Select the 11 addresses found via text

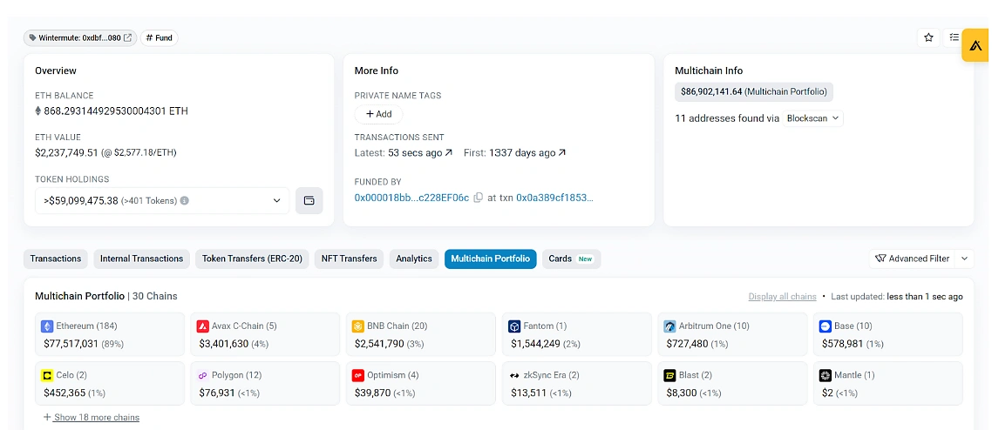(x=727, y=118)
